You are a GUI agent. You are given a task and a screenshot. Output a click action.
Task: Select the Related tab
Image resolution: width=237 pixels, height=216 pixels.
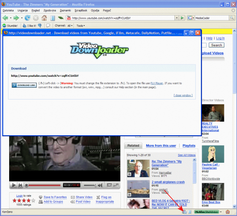tap(133, 146)
